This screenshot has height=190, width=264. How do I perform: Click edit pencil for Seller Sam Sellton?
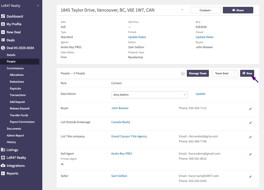tap(250, 177)
